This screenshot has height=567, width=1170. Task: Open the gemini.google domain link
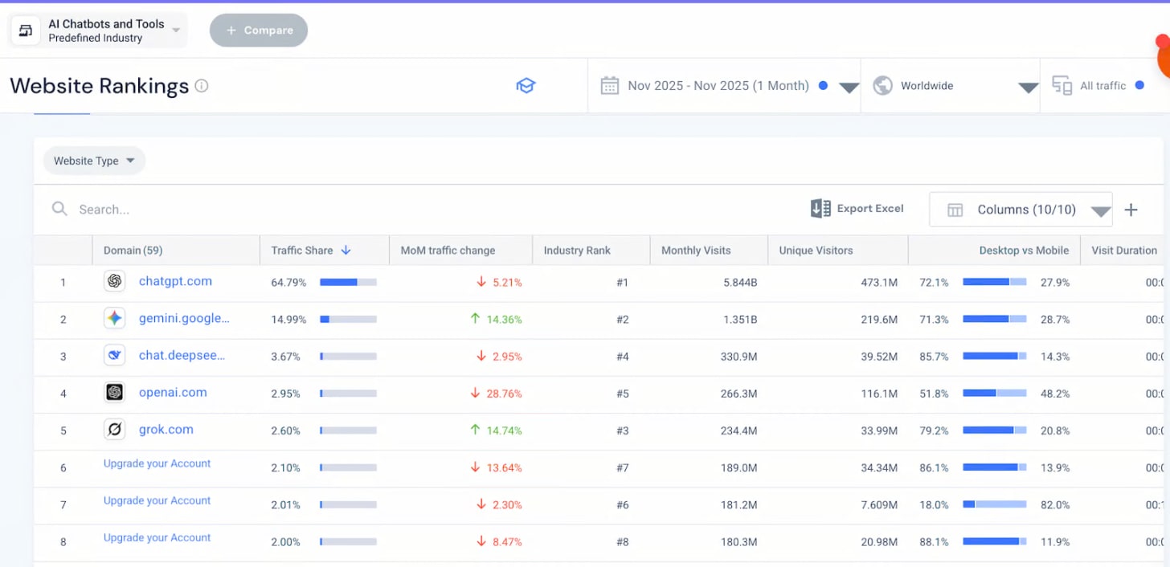coord(184,318)
